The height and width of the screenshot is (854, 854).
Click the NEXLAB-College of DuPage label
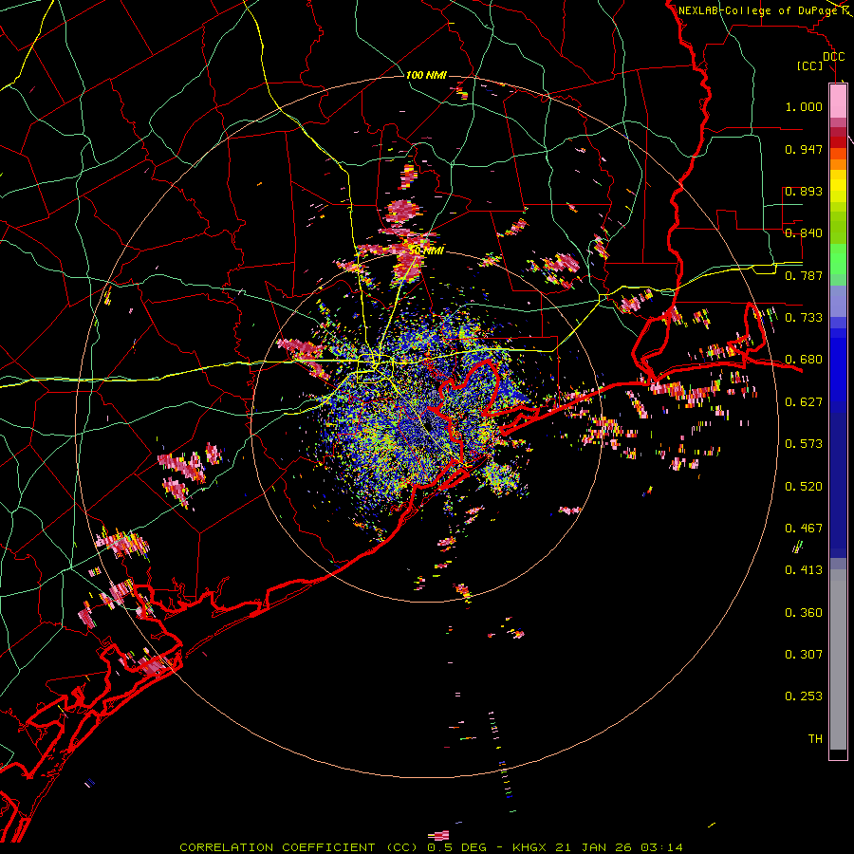[x=757, y=10]
